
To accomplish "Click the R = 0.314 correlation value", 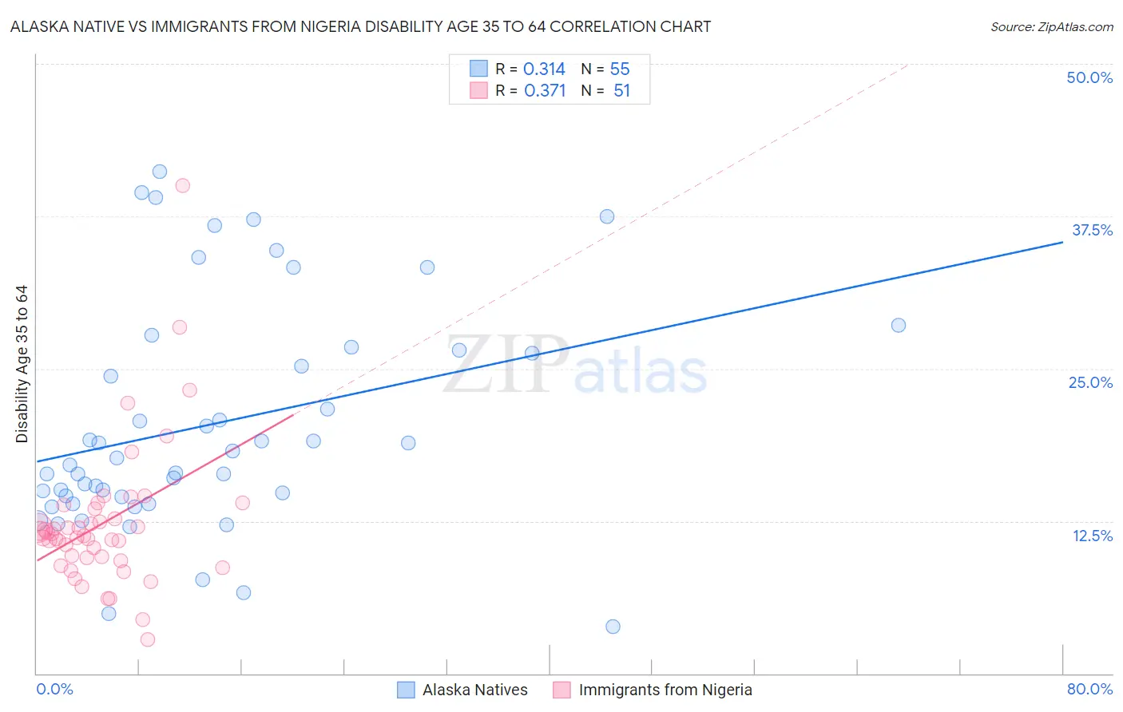I will (x=530, y=69).
